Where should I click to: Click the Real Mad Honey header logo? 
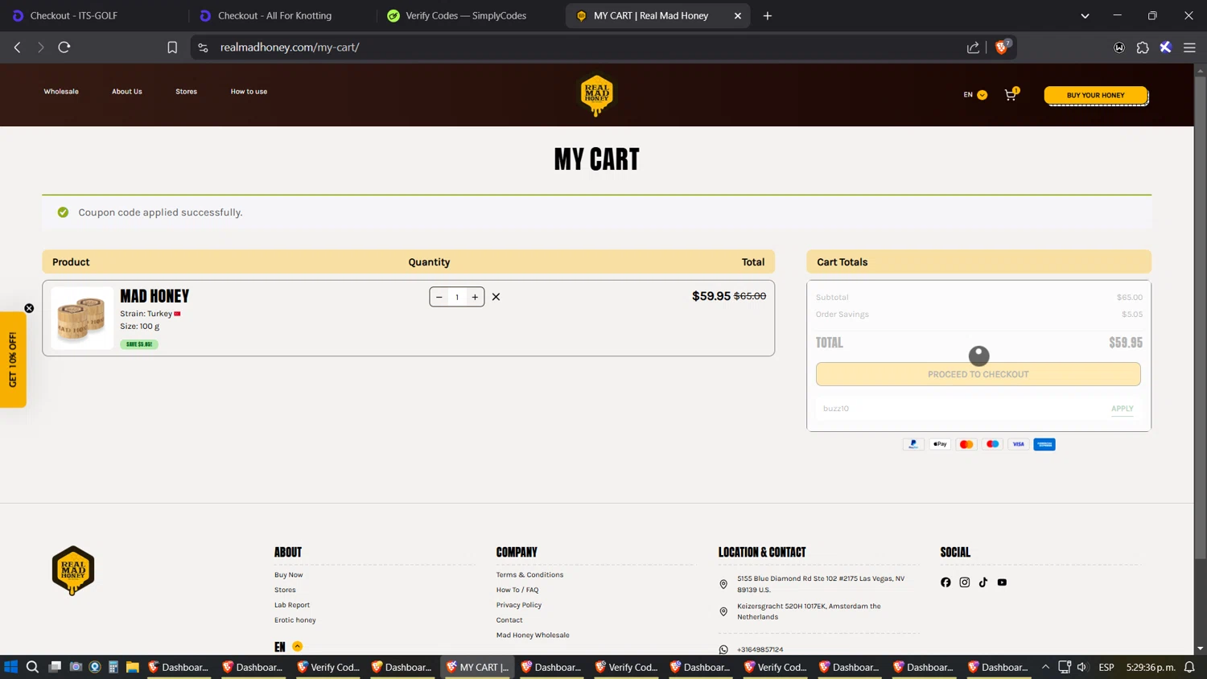(596, 95)
